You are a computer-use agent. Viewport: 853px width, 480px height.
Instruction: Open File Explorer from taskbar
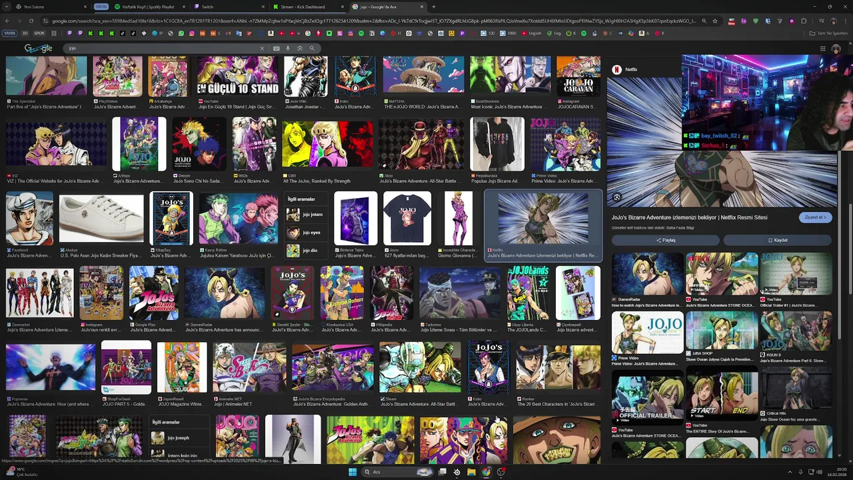[471, 472]
